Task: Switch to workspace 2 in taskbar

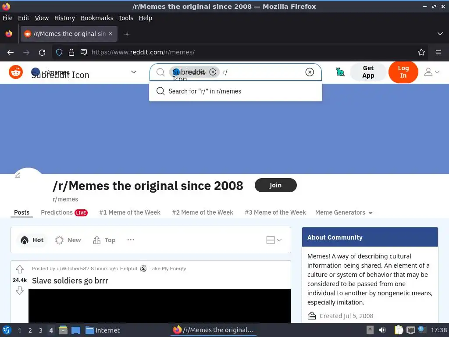Action: point(30,330)
